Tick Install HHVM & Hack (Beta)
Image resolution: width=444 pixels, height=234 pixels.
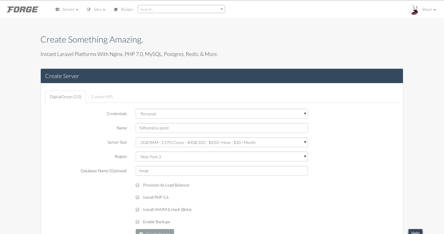pyautogui.click(x=137, y=210)
